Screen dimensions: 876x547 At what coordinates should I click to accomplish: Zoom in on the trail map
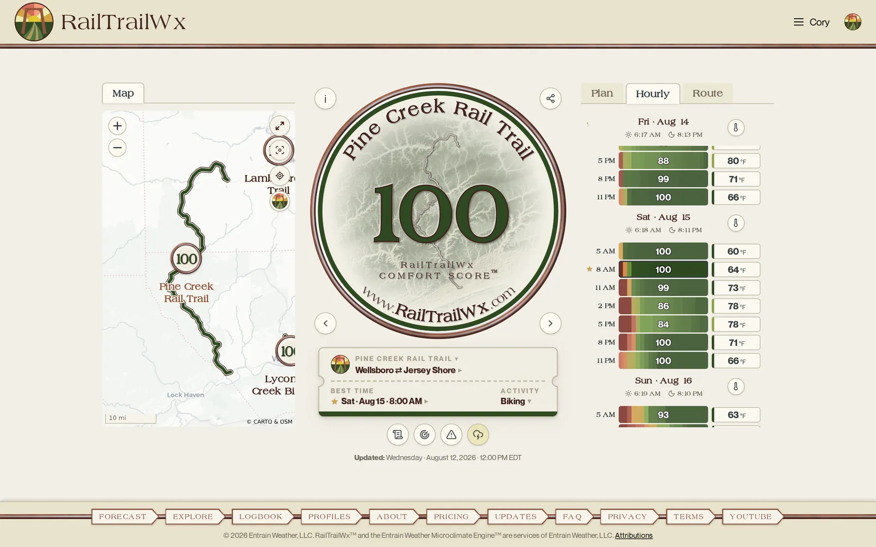(117, 126)
